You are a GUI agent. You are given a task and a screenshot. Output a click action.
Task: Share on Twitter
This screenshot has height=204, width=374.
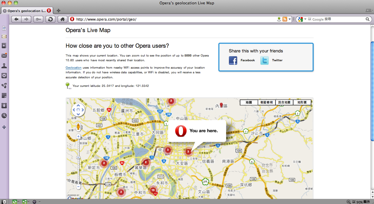(x=277, y=60)
